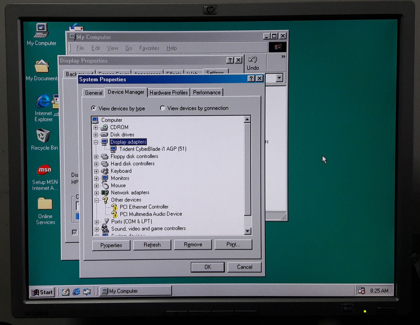Image resolution: width=420 pixels, height=325 pixels.
Task: Choose View devices by connection
Action: (162, 108)
